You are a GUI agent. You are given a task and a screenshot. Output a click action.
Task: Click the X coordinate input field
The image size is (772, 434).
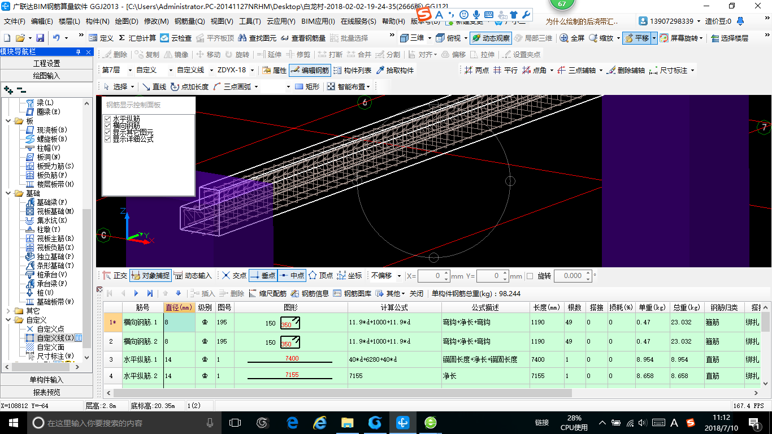(433, 276)
